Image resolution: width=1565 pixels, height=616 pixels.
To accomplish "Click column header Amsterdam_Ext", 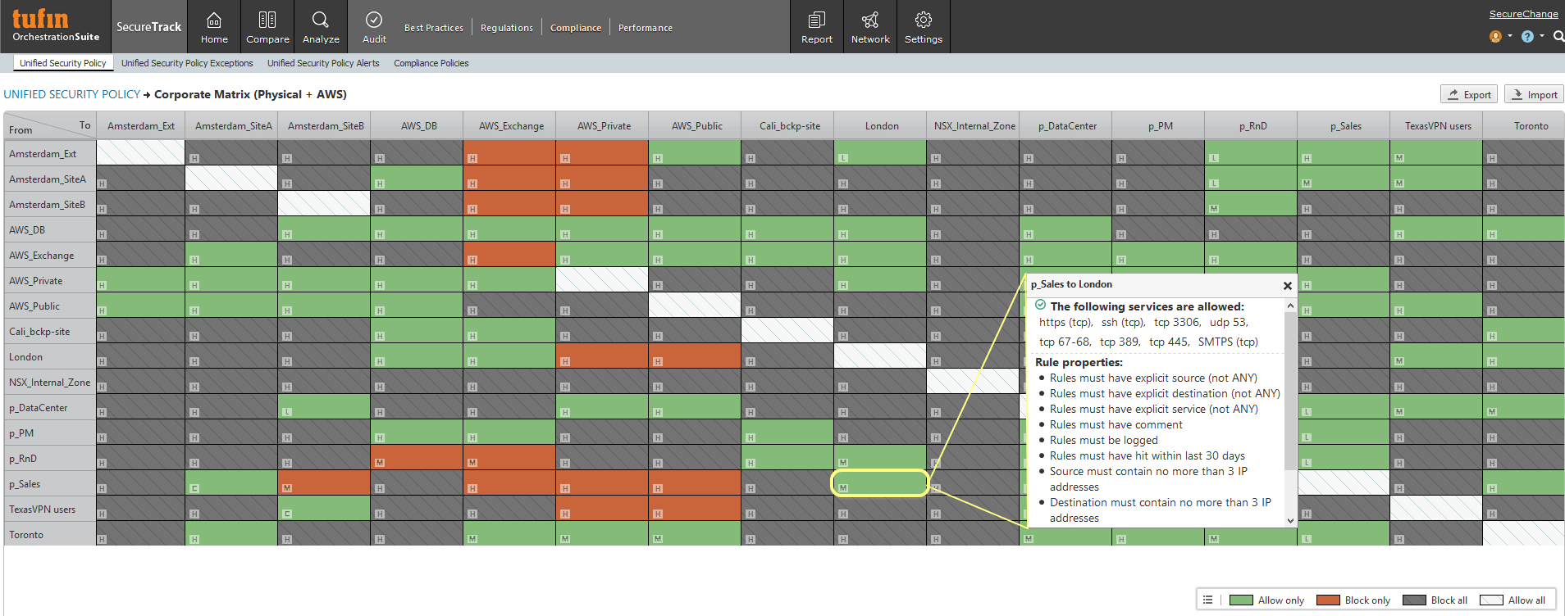I will point(141,126).
